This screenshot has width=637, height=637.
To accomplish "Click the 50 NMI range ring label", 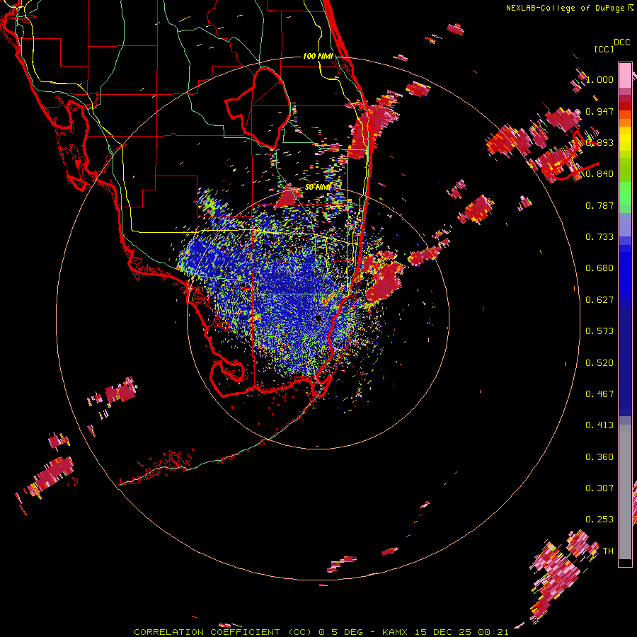I will click(318, 187).
